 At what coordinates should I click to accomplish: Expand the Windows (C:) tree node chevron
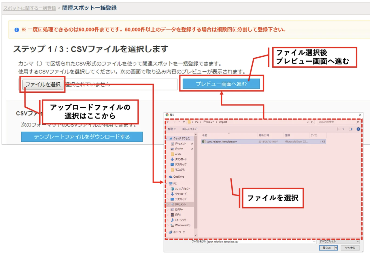coord(168,225)
